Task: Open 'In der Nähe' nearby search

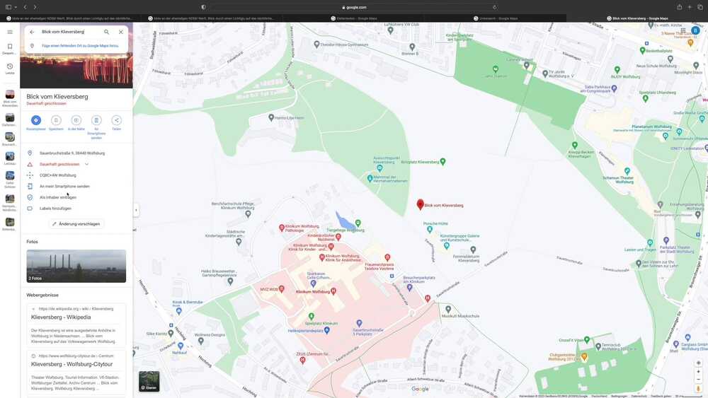Action: pyautogui.click(x=76, y=120)
